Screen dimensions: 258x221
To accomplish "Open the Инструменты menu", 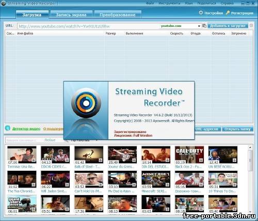I will pos(169,3).
